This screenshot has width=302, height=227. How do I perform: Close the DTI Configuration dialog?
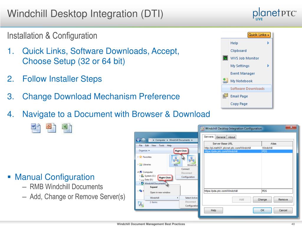click(x=291, y=127)
